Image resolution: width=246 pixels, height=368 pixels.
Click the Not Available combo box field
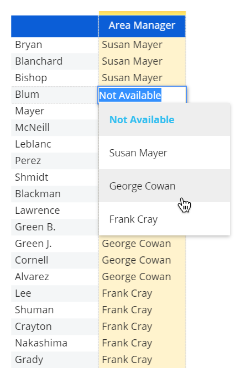click(142, 95)
